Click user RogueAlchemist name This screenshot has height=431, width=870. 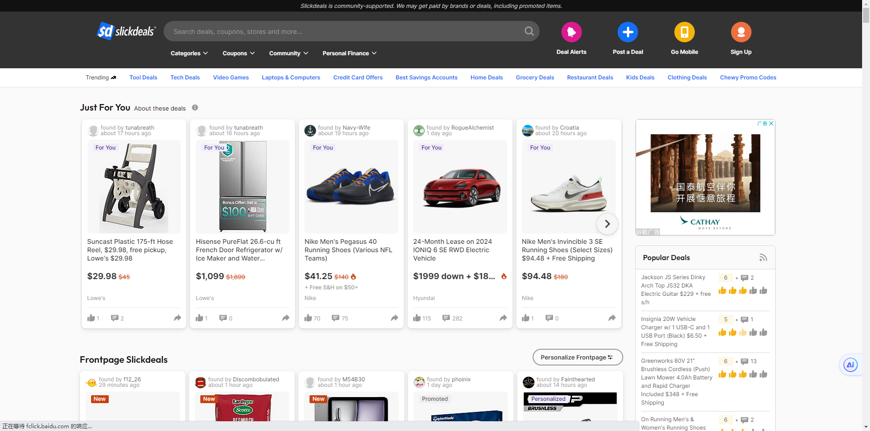[473, 128]
